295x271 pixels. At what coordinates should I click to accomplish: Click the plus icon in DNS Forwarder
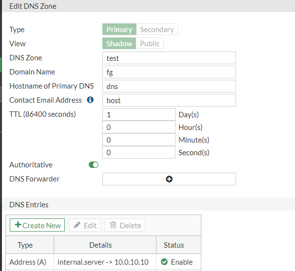pos(169,179)
